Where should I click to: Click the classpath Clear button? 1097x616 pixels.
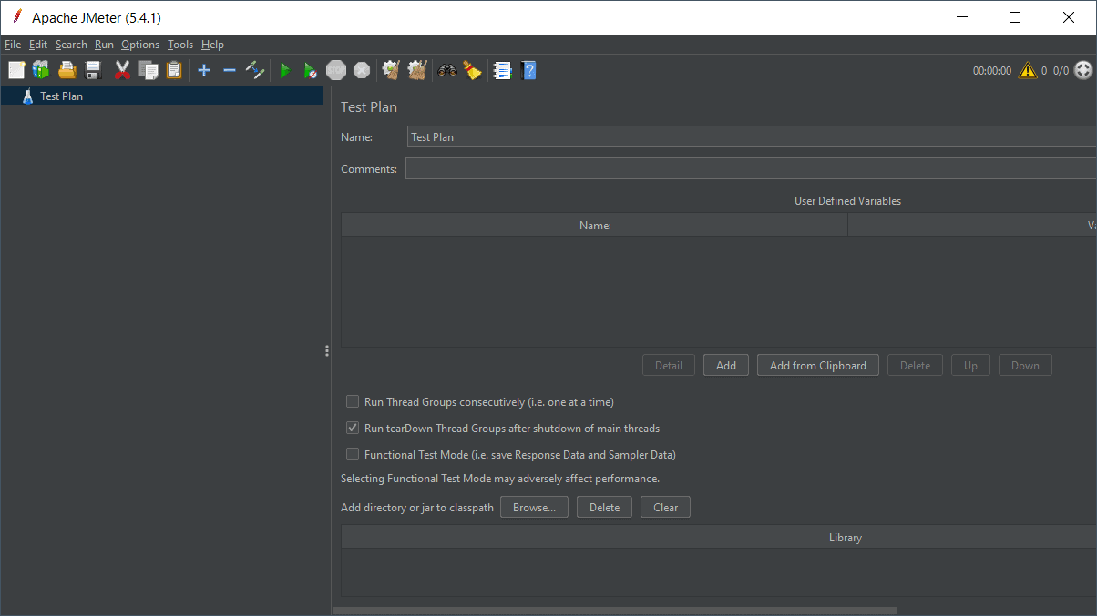click(x=665, y=507)
